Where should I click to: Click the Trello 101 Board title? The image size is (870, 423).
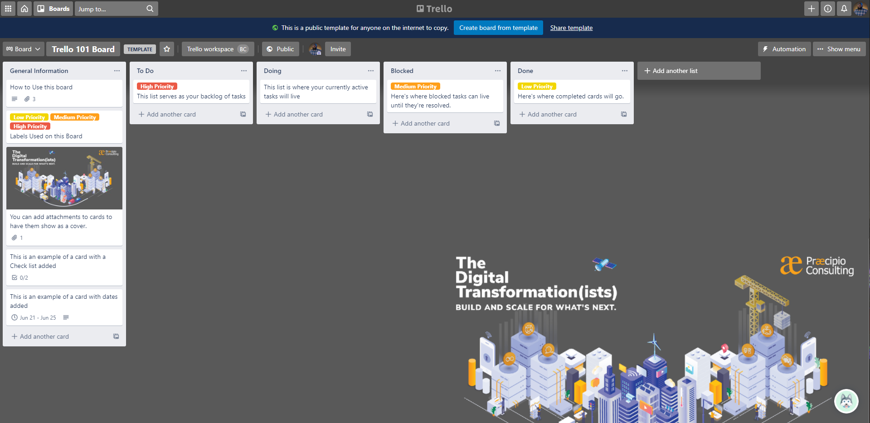click(x=83, y=49)
